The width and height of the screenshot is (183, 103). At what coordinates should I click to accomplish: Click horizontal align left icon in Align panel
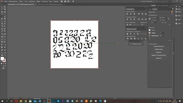click(127, 14)
